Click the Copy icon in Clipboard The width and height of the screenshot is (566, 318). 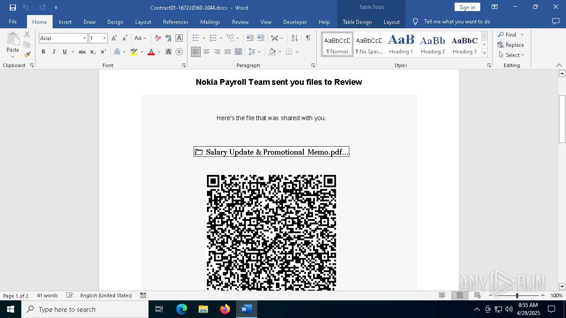(27, 45)
